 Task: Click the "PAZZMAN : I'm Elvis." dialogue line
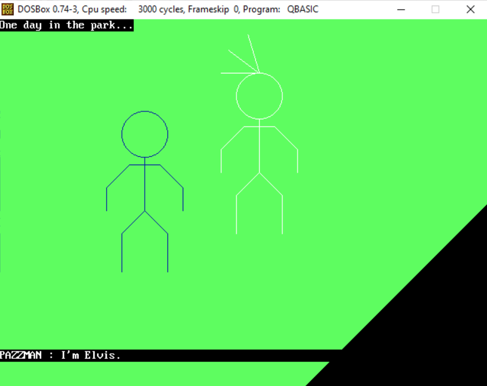(x=60, y=355)
